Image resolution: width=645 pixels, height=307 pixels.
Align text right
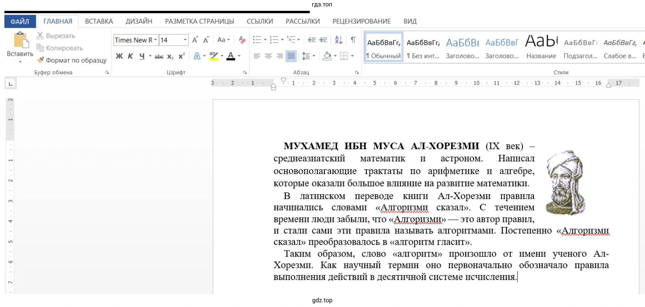[280, 56]
